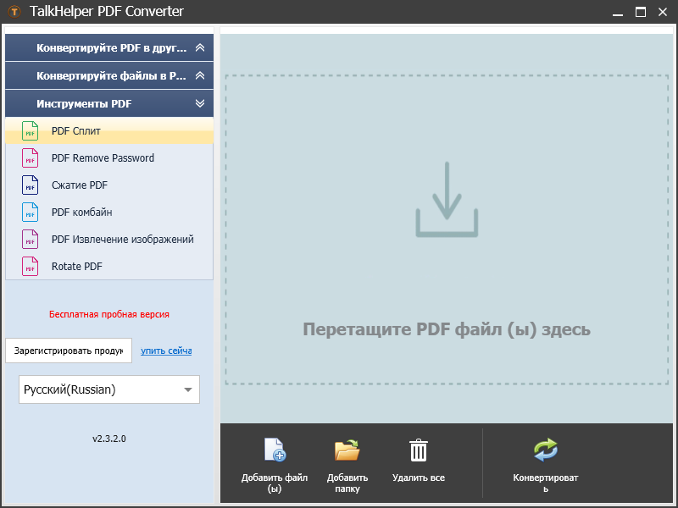678x508 pixels.
Task: Click the Добавить файл(ы) icon
Action: click(274, 450)
